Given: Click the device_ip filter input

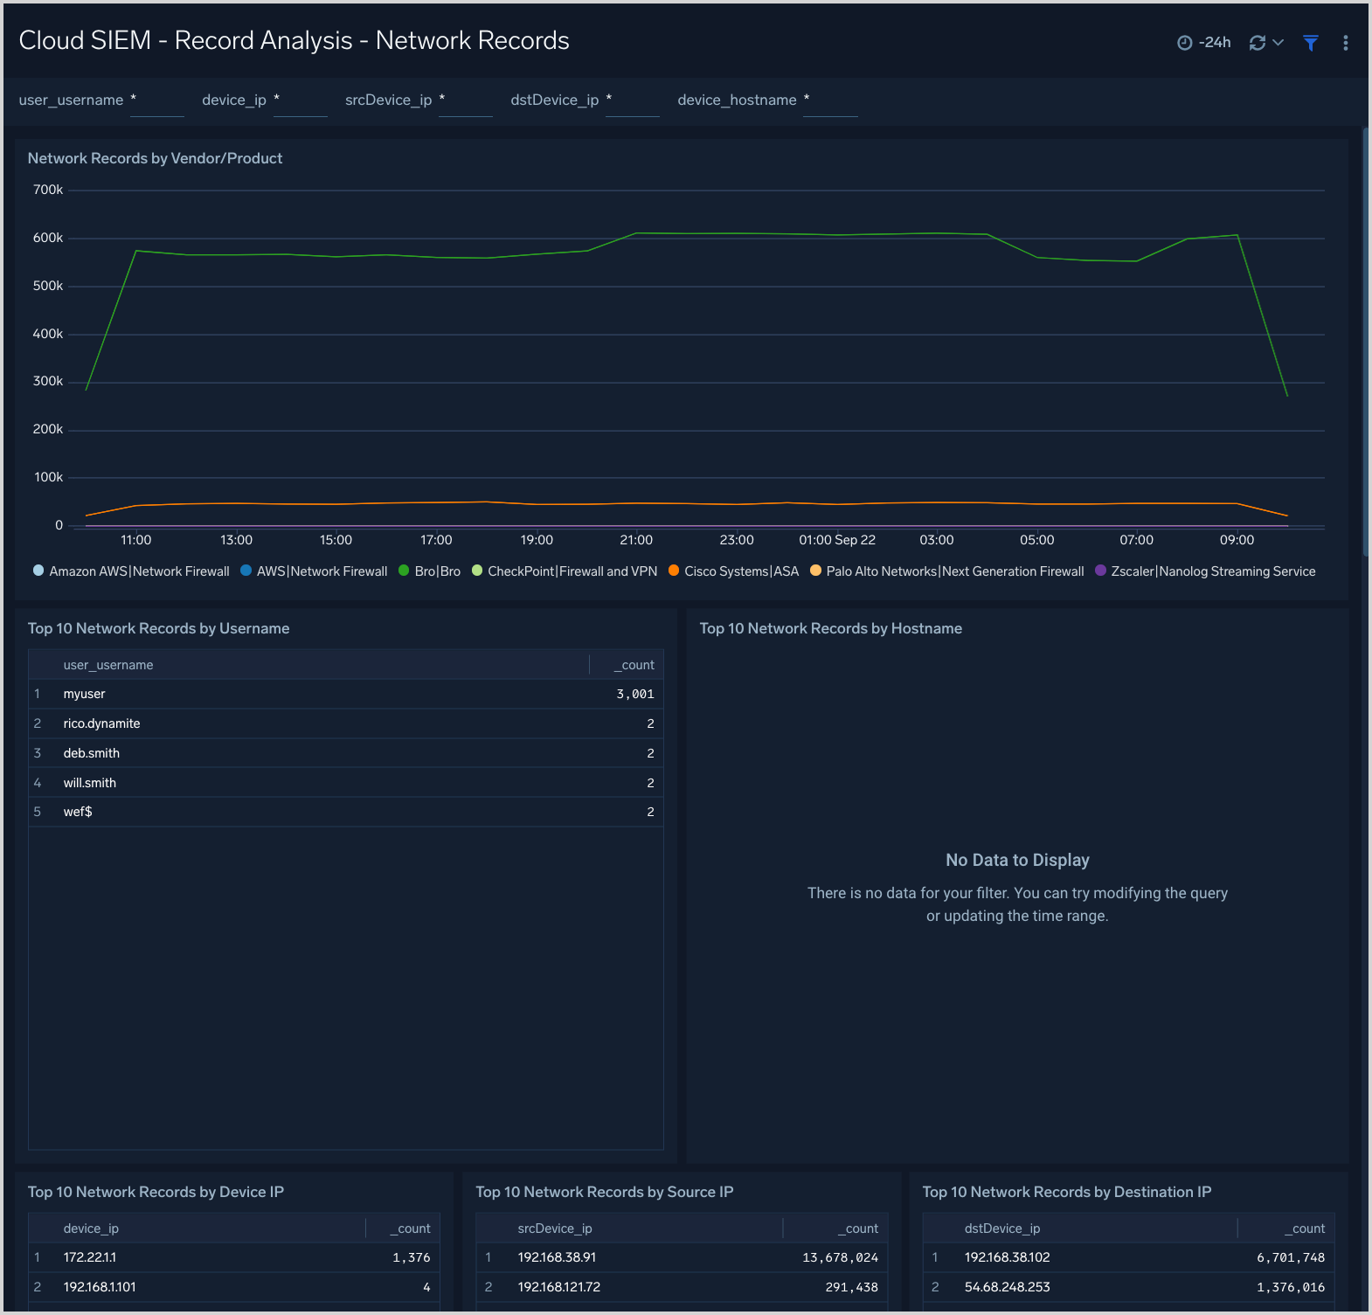Looking at the screenshot, I should [x=300, y=101].
